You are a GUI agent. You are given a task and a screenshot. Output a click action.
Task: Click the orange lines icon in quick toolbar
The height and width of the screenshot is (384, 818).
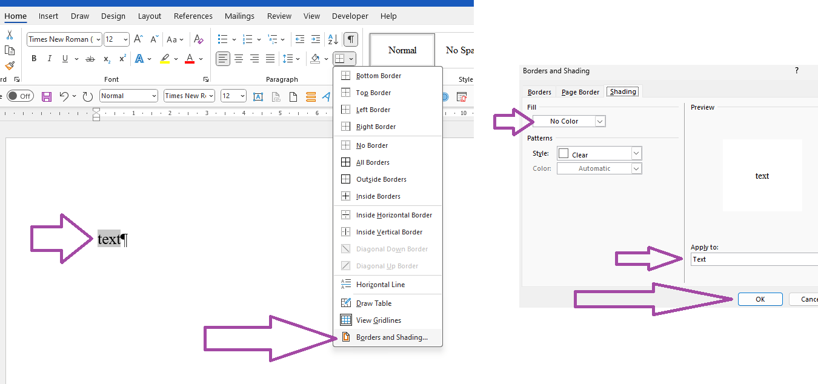(x=311, y=96)
